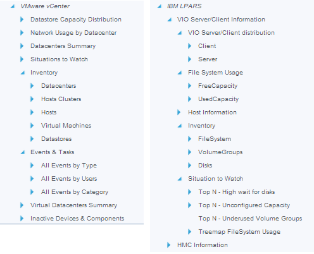Select Datacenters Summary item
The width and height of the screenshot is (314, 254).
click(63, 46)
